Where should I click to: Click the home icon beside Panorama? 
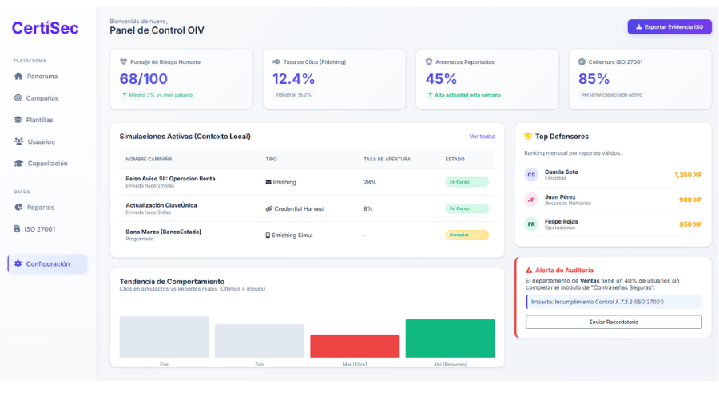tap(18, 77)
